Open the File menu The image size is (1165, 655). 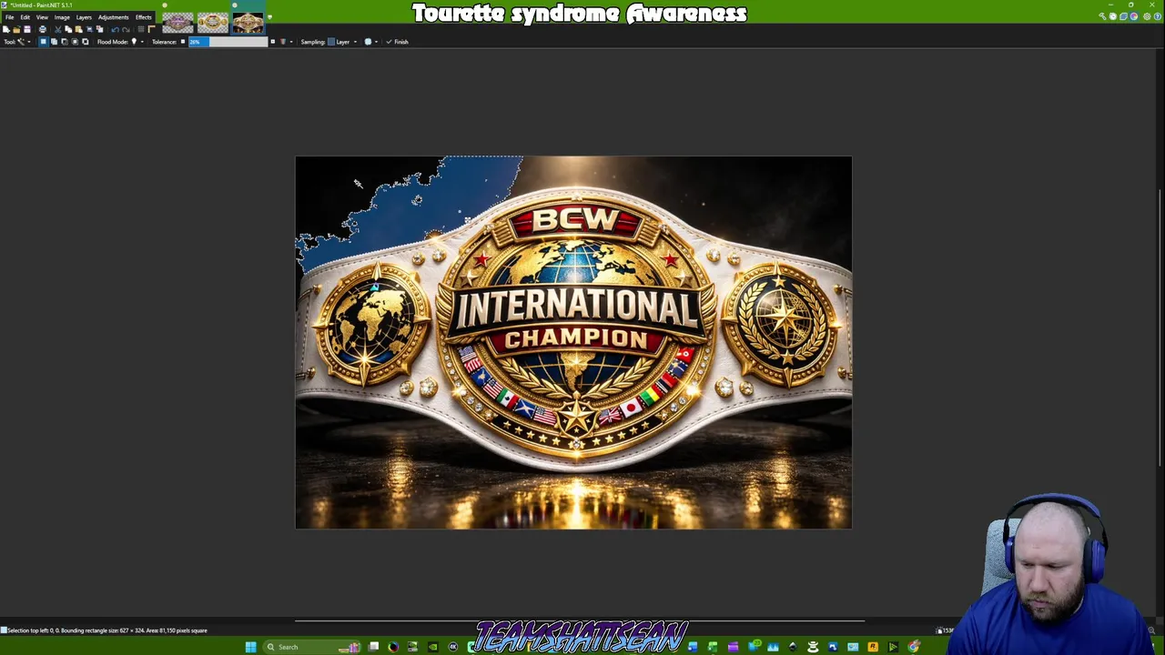[x=9, y=17]
